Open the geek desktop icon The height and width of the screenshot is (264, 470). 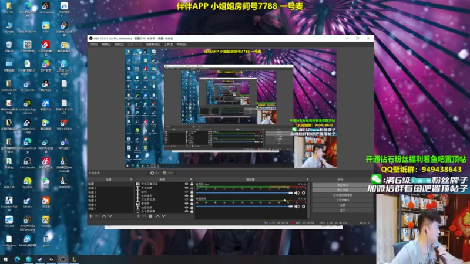pyautogui.click(x=46, y=241)
